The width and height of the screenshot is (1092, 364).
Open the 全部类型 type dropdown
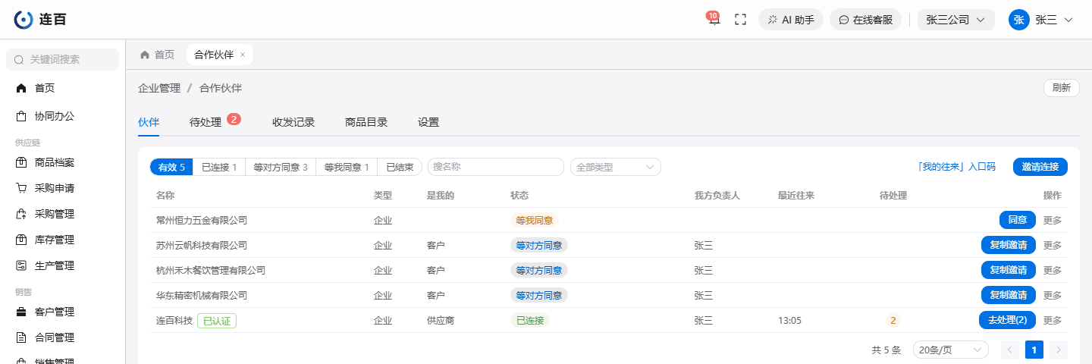(x=616, y=167)
